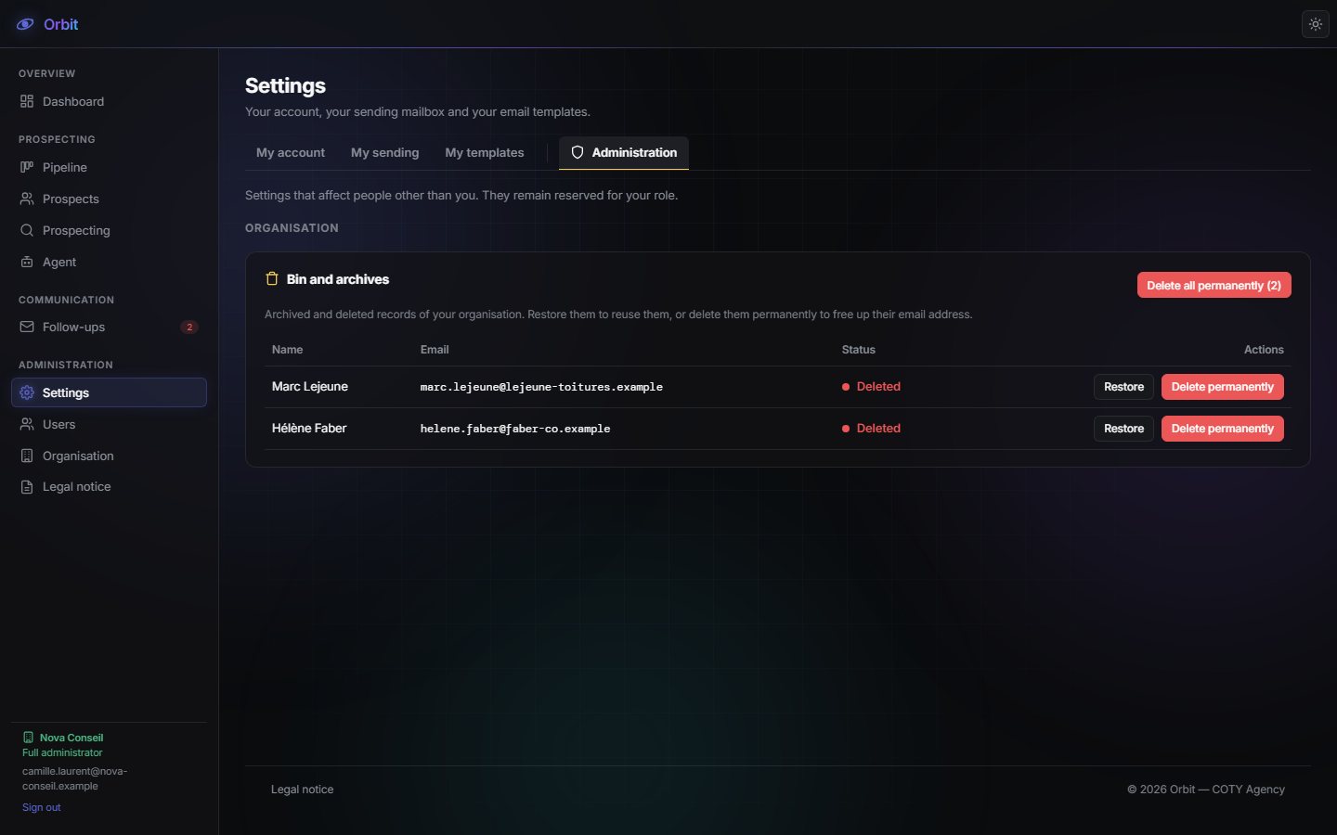Screen dimensions: 1337x835
Task: Open the Prospects section
Action: coord(109,199)
